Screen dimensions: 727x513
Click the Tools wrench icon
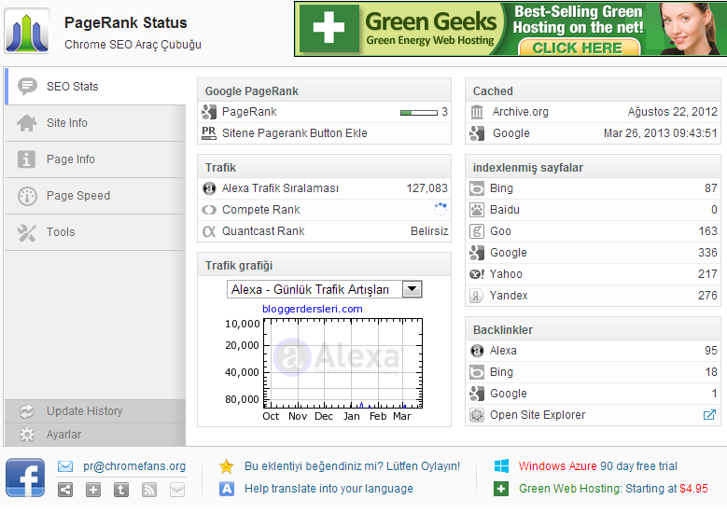(x=26, y=232)
